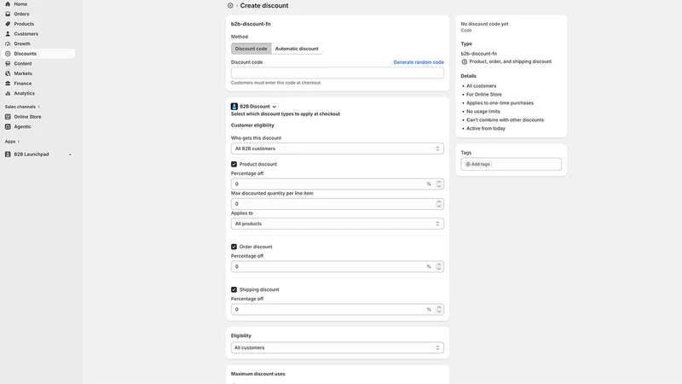Adjust Product discount percentage stepper arrows

pyautogui.click(x=438, y=184)
